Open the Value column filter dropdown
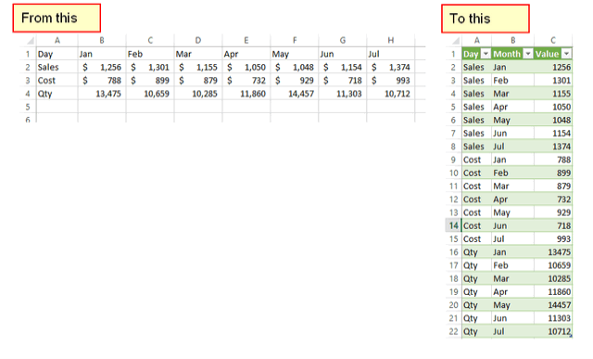 [x=566, y=54]
